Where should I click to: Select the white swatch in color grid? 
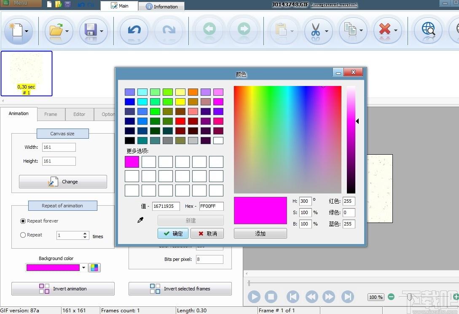(x=218, y=140)
